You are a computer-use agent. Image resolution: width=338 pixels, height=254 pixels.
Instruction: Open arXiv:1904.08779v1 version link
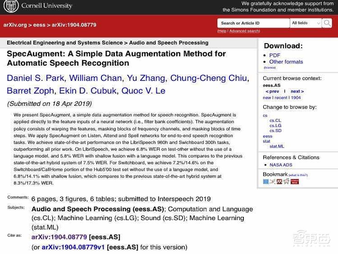(73, 247)
